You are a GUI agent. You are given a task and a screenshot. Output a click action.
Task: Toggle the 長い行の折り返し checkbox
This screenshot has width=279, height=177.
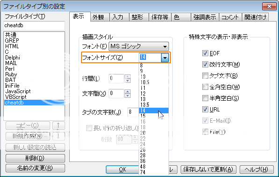(x=89, y=128)
